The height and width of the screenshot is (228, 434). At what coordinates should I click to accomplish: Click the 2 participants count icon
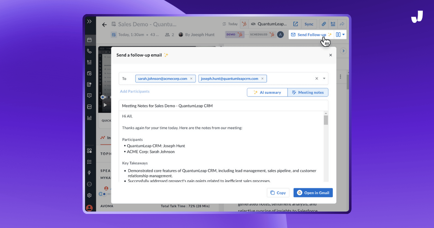tap(167, 35)
